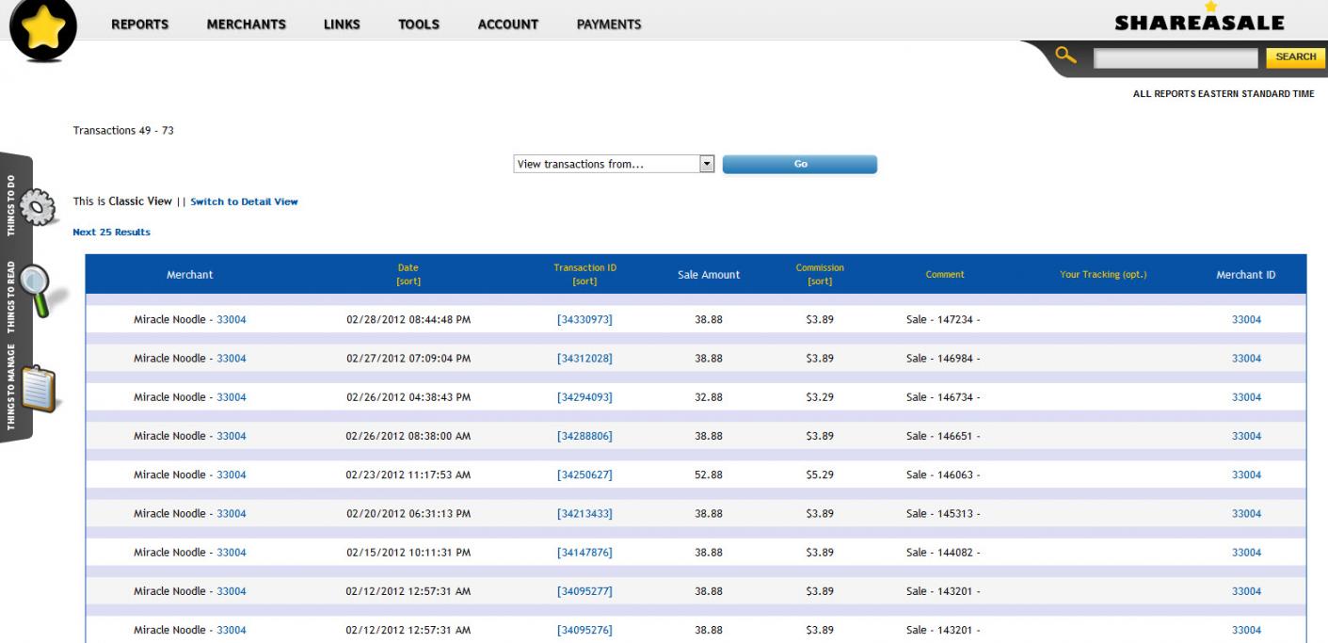Open transaction ID 34095276
Screen dimensions: 1328x643
pos(584,630)
